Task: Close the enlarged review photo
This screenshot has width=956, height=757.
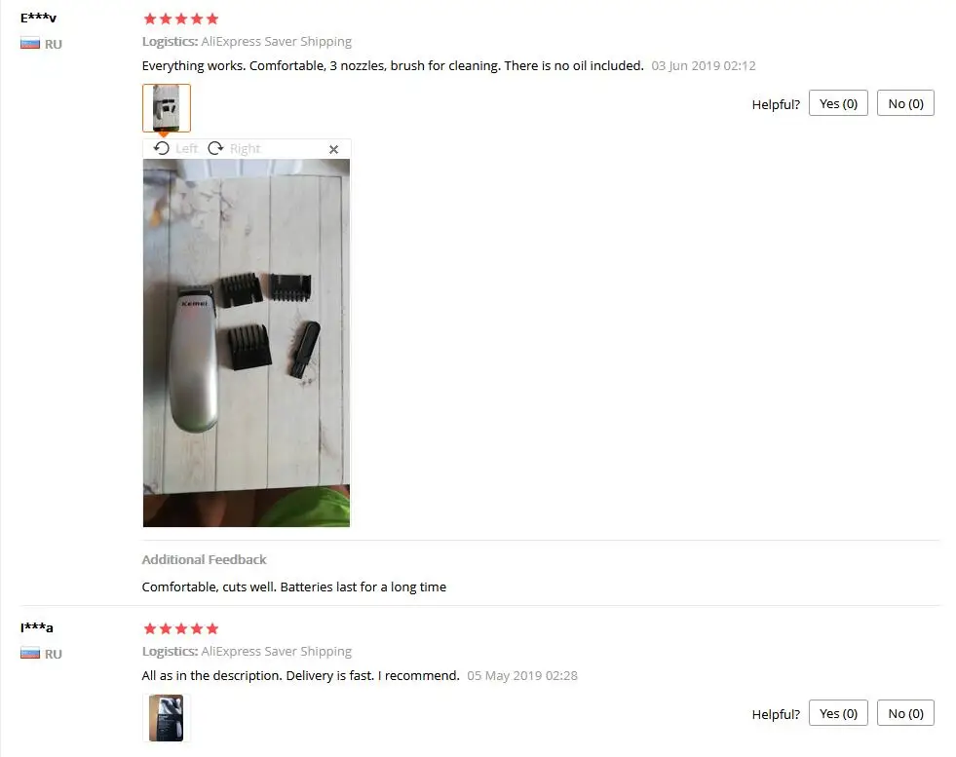Action: tap(333, 149)
